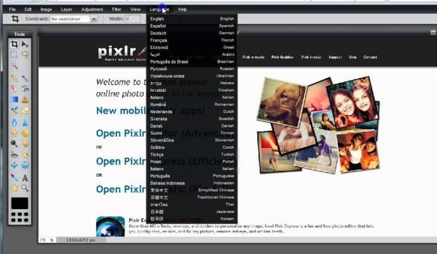Select the Eraser tool

pyautogui.click(x=14, y=89)
